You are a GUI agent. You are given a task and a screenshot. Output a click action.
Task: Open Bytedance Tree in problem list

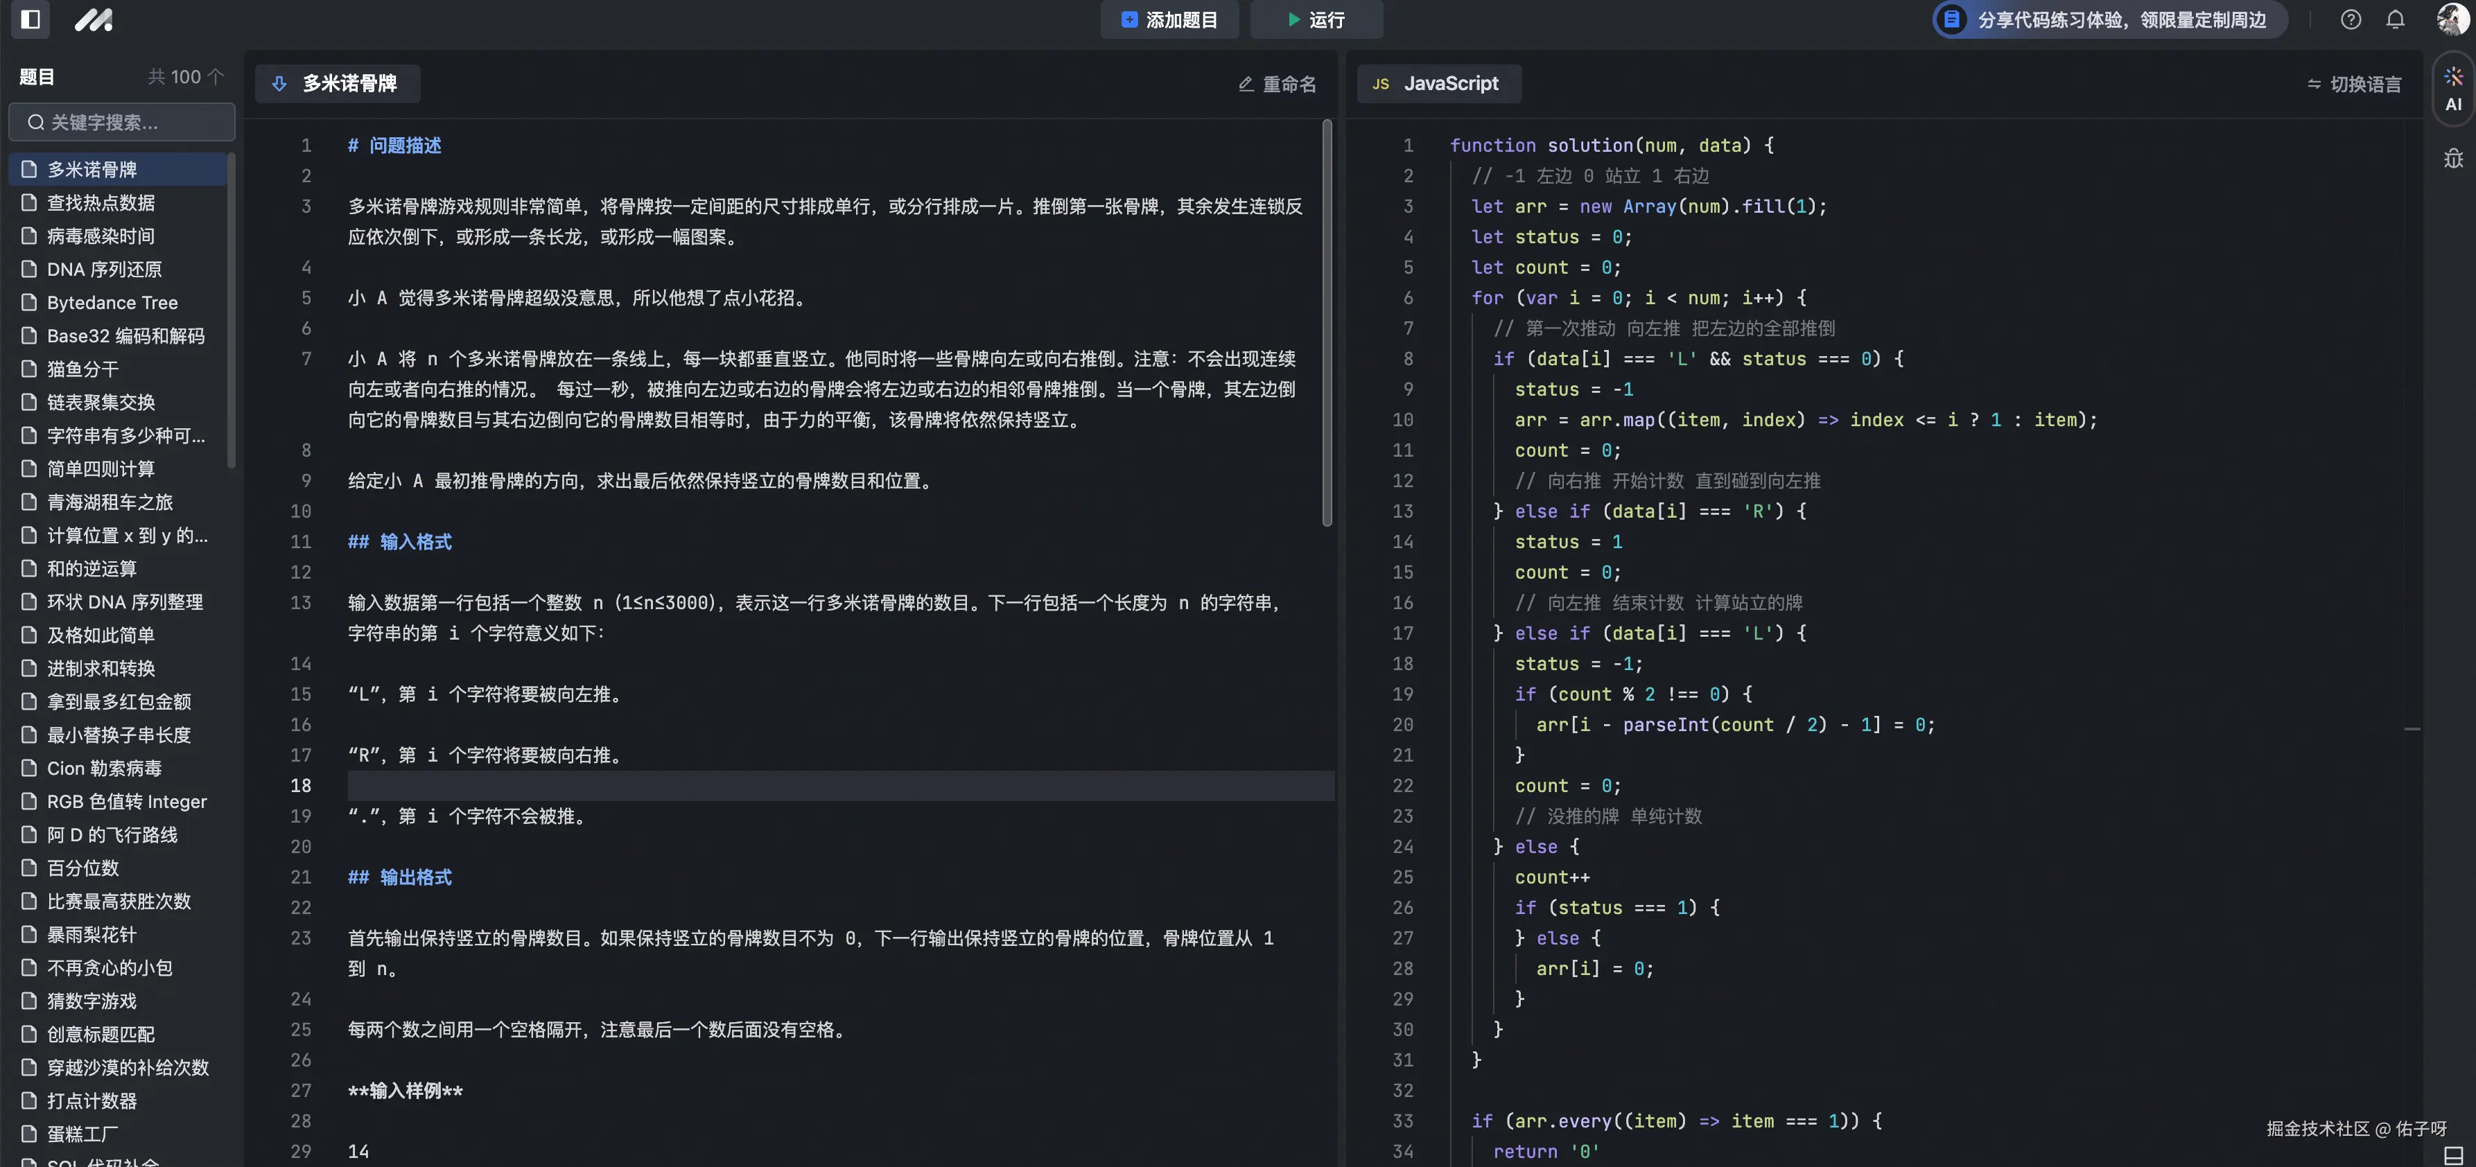pyautogui.click(x=112, y=302)
